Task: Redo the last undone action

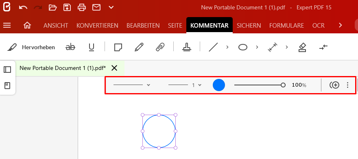Action: tap(38, 8)
